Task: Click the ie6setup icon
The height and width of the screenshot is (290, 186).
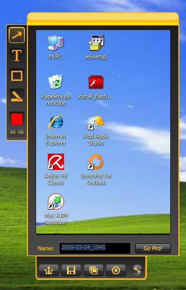Action: click(96, 47)
